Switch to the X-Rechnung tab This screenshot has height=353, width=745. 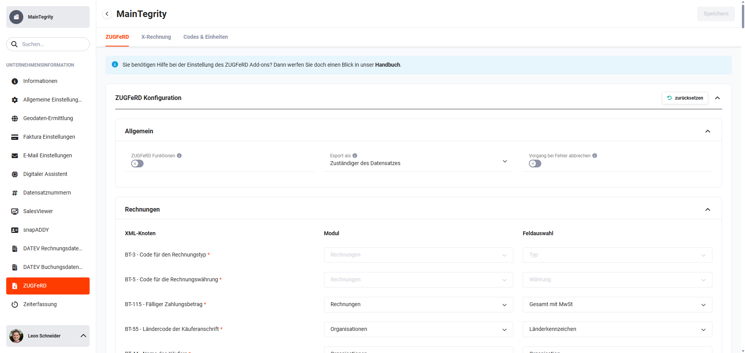point(156,37)
